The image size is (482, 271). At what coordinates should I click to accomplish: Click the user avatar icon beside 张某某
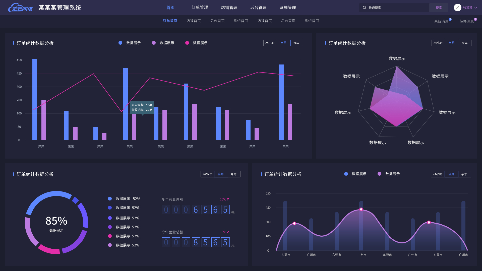pyautogui.click(x=457, y=7)
